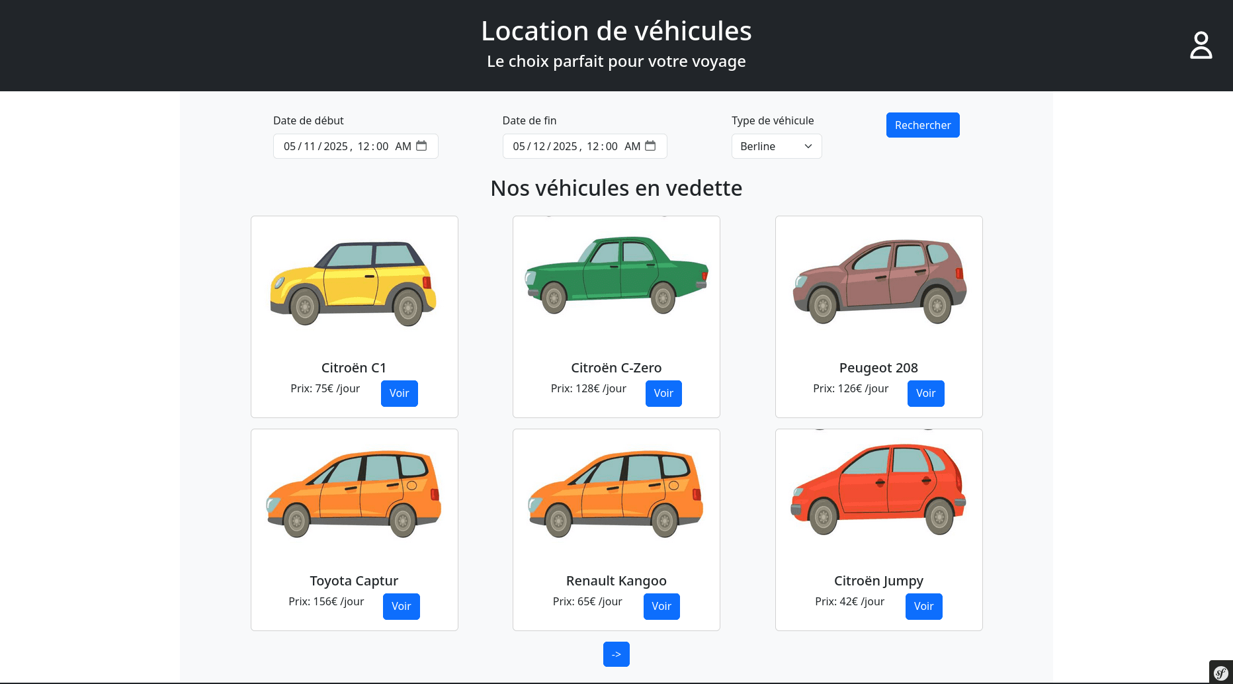This screenshot has width=1233, height=684.
Task: Open the start date calendar picker icon
Action: pyautogui.click(x=421, y=146)
